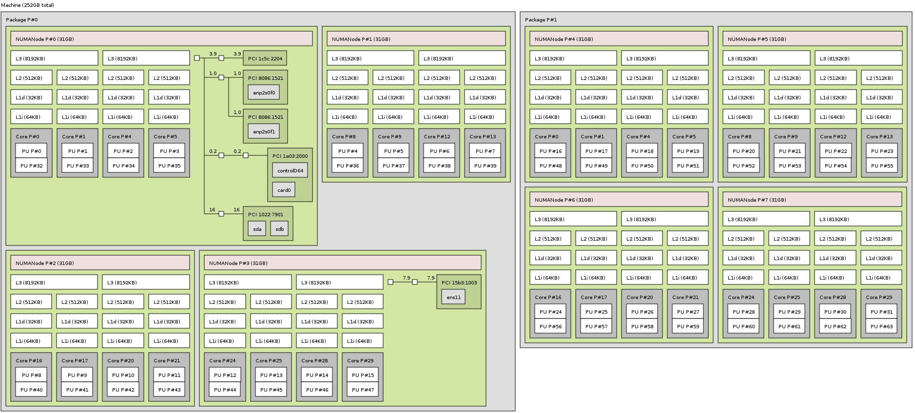Screen dimensions: 915x413
Task: Select the PU P#30 box
Action: pos(835,312)
